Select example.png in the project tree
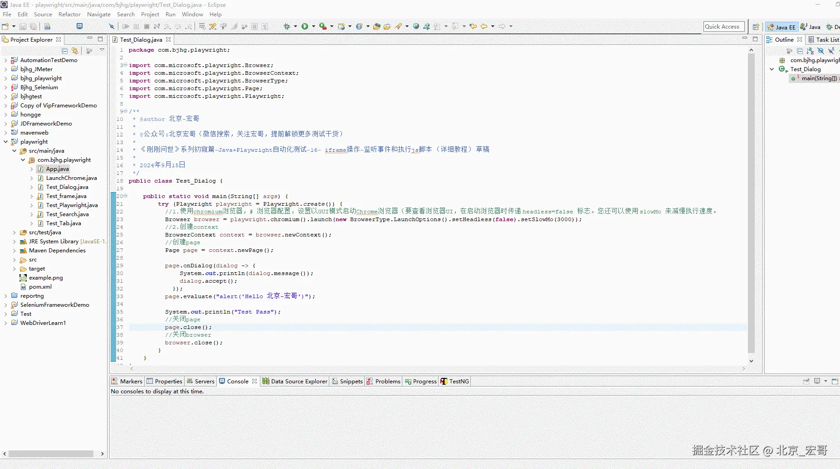 point(46,278)
